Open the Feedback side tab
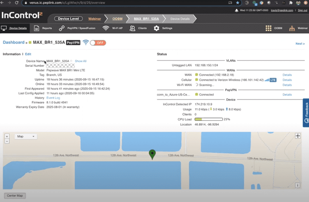This screenshot has height=202, width=309. pos(306,112)
